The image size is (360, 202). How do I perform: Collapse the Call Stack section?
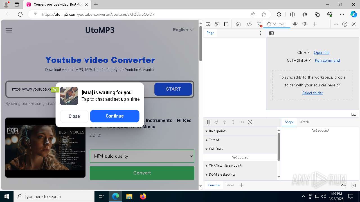coord(240,149)
